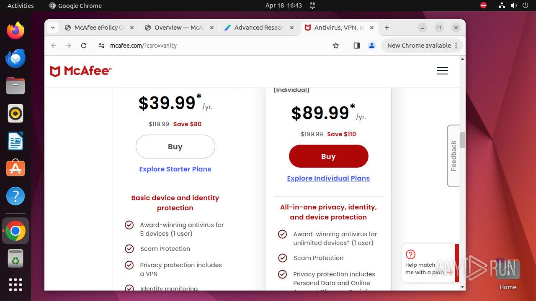Screen dimensions: 536x301
Task: Open the McAfee hamburger menu
Action: 442,71
